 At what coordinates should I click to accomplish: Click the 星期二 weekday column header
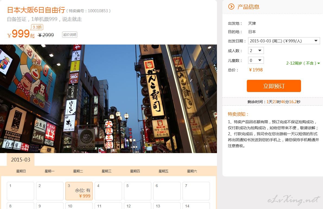click(x=78, y=171)
